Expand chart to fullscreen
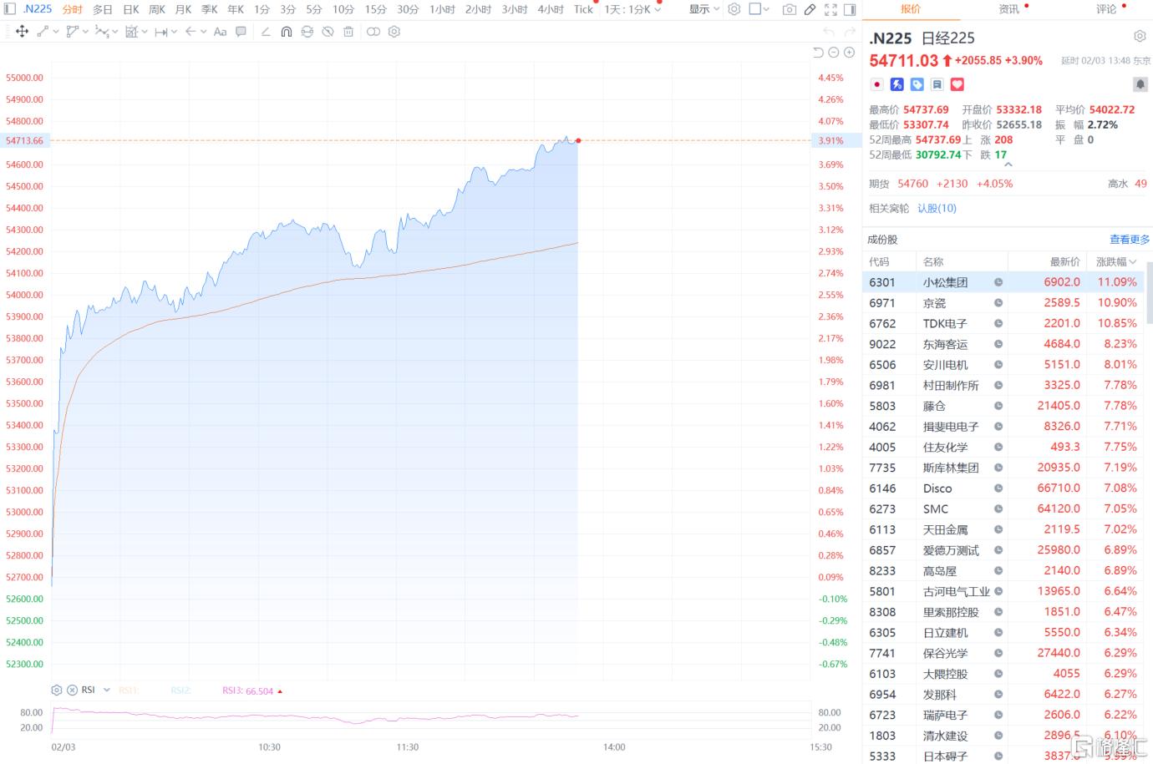 [830, 9]
